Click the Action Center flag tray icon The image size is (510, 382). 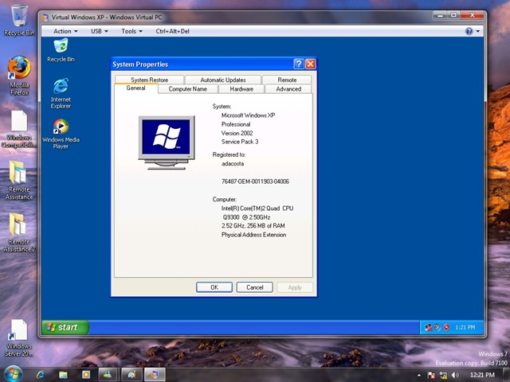(431, 375)
